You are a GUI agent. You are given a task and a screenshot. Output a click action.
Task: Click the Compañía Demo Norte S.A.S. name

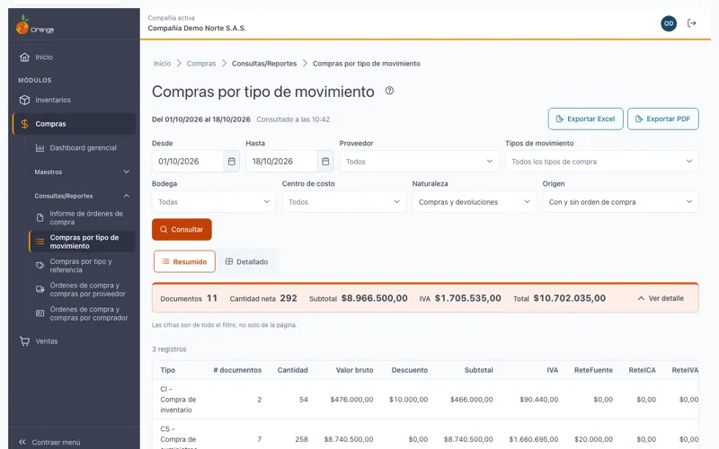point(197,28)
